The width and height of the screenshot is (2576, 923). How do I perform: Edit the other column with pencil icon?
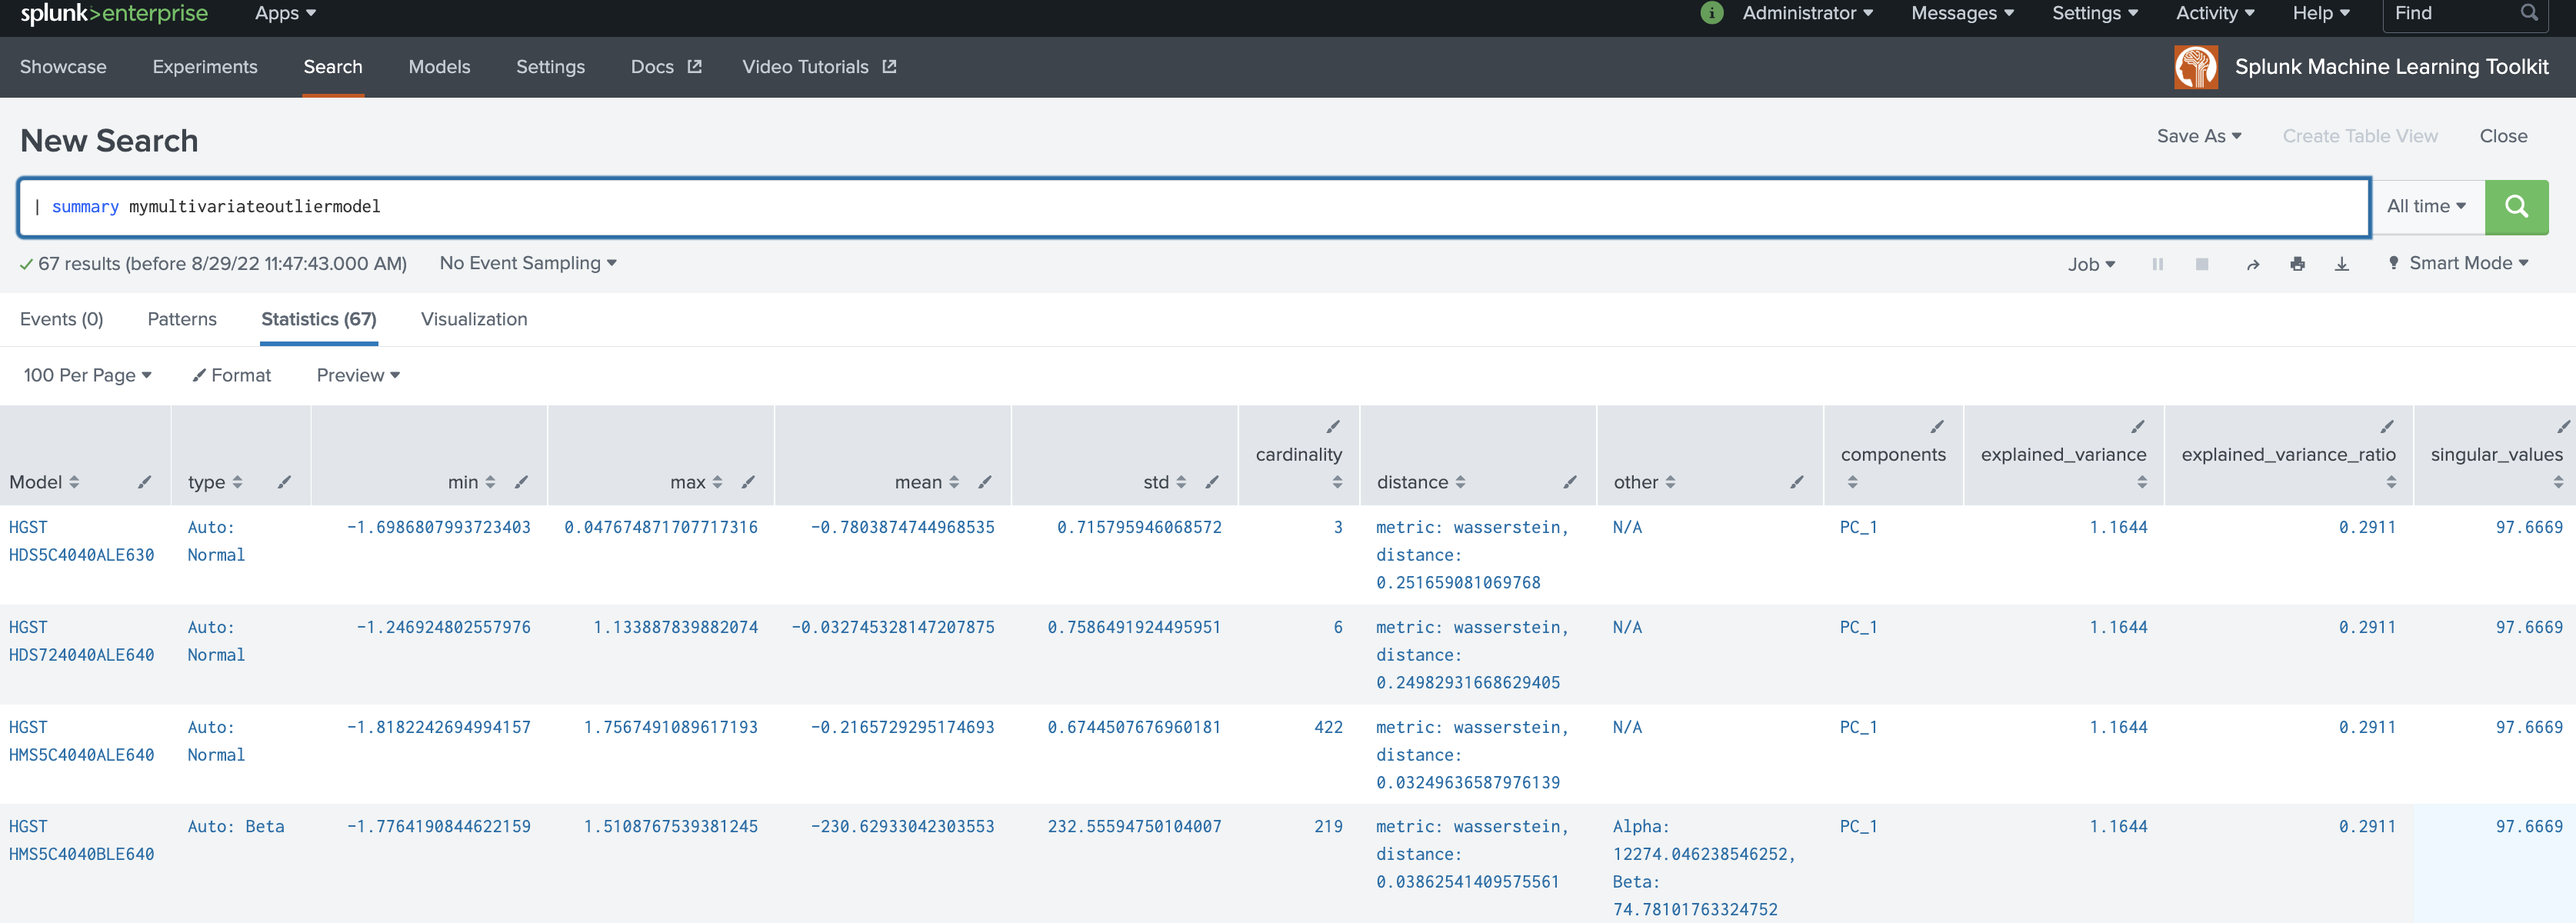click(x=1797, y=482)
